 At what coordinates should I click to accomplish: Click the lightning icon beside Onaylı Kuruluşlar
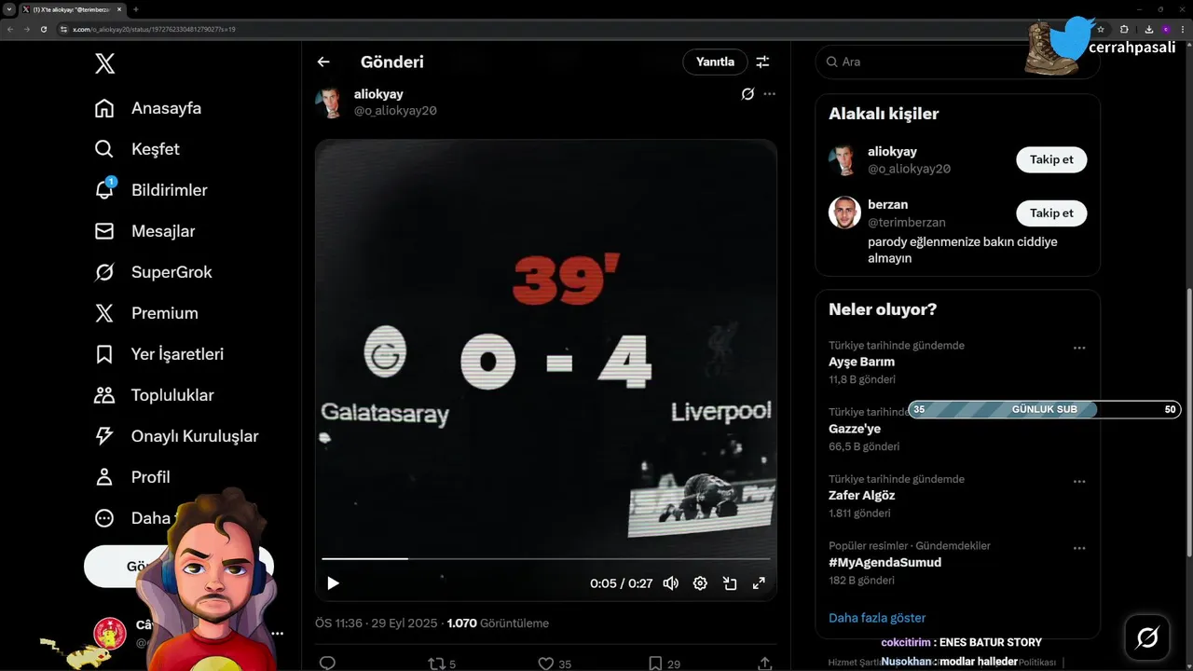(104, 436)
